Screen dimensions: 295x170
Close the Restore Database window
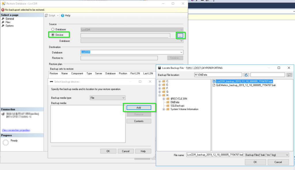pos(183,3)
